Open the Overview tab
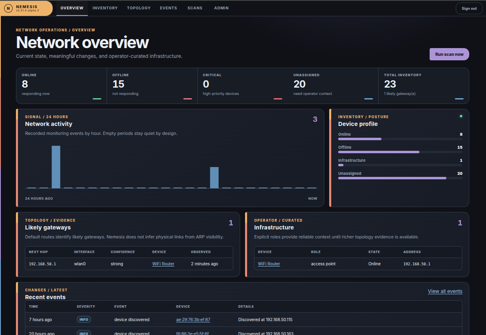The image size is (486, 335). (72, 8)
